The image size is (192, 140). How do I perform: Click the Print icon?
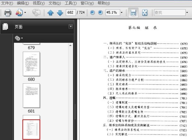(8, 12)
